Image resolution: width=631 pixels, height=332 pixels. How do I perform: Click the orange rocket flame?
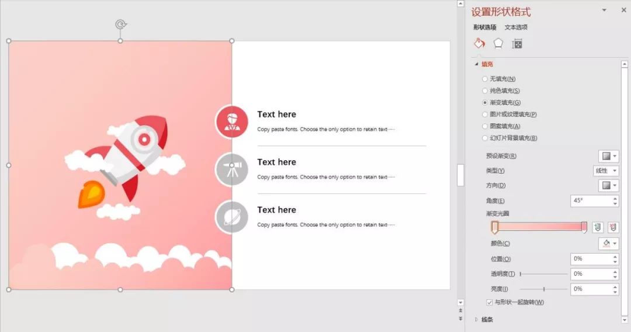[x=91, y=195]
